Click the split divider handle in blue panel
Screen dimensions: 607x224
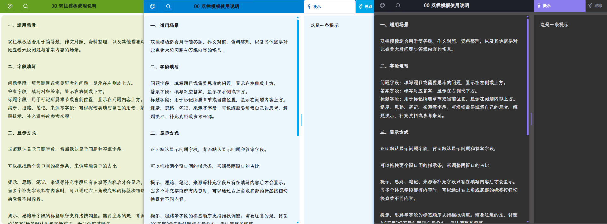302,120
